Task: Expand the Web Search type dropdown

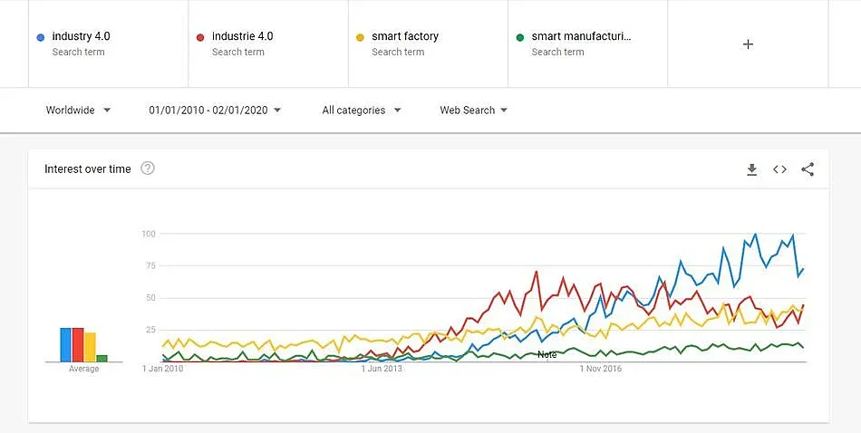Action: (473, 111)
